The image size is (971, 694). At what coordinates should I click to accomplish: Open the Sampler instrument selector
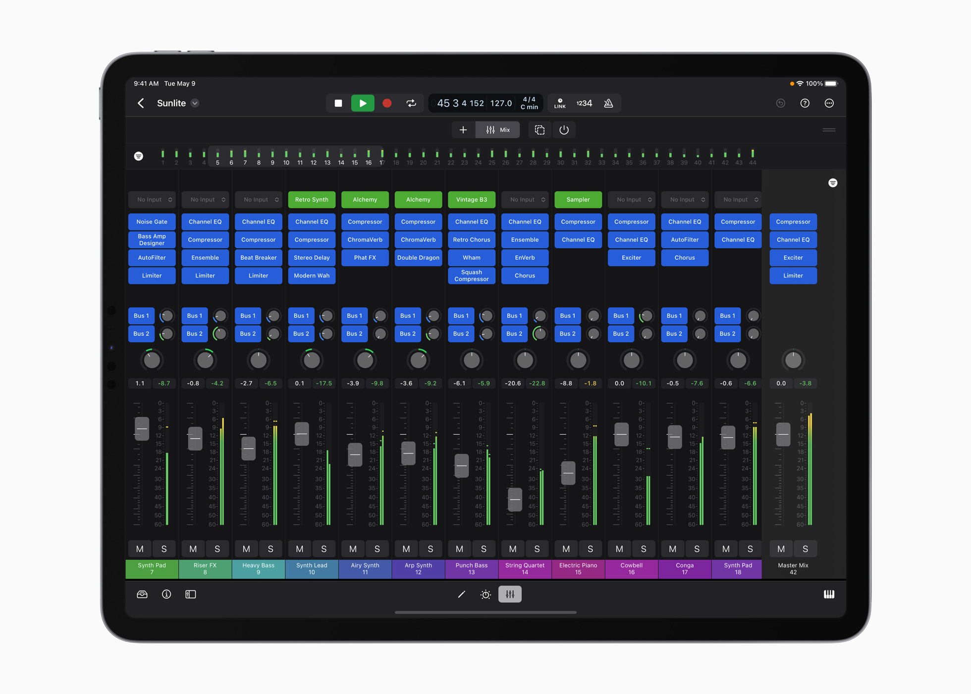click(x=578, y=199)
